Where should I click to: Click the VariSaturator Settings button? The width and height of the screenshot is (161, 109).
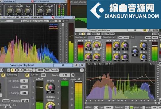pos(155,34)
